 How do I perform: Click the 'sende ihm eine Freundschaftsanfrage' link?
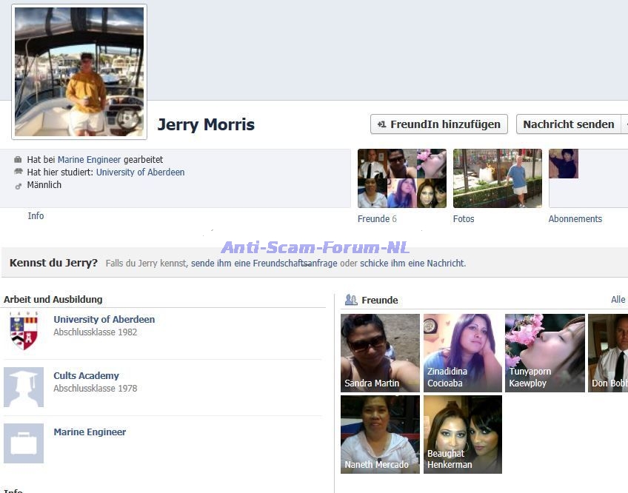pos(264,264)
